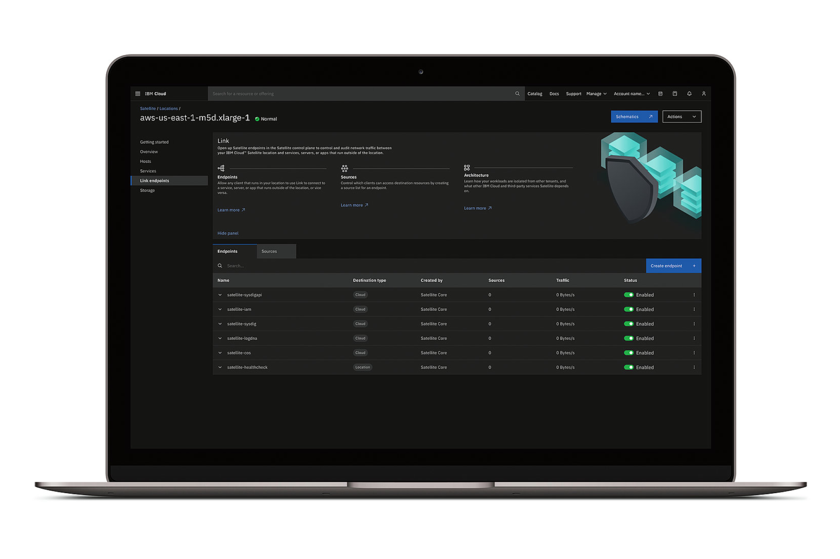Click the IBM Cloud logo text
The image size is (840, 559).
coord(155,94)
